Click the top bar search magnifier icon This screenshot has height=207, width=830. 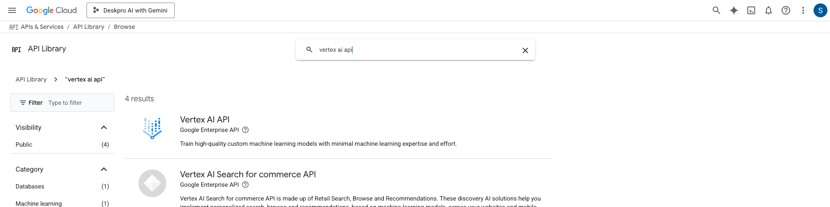[x=716, y=10]
